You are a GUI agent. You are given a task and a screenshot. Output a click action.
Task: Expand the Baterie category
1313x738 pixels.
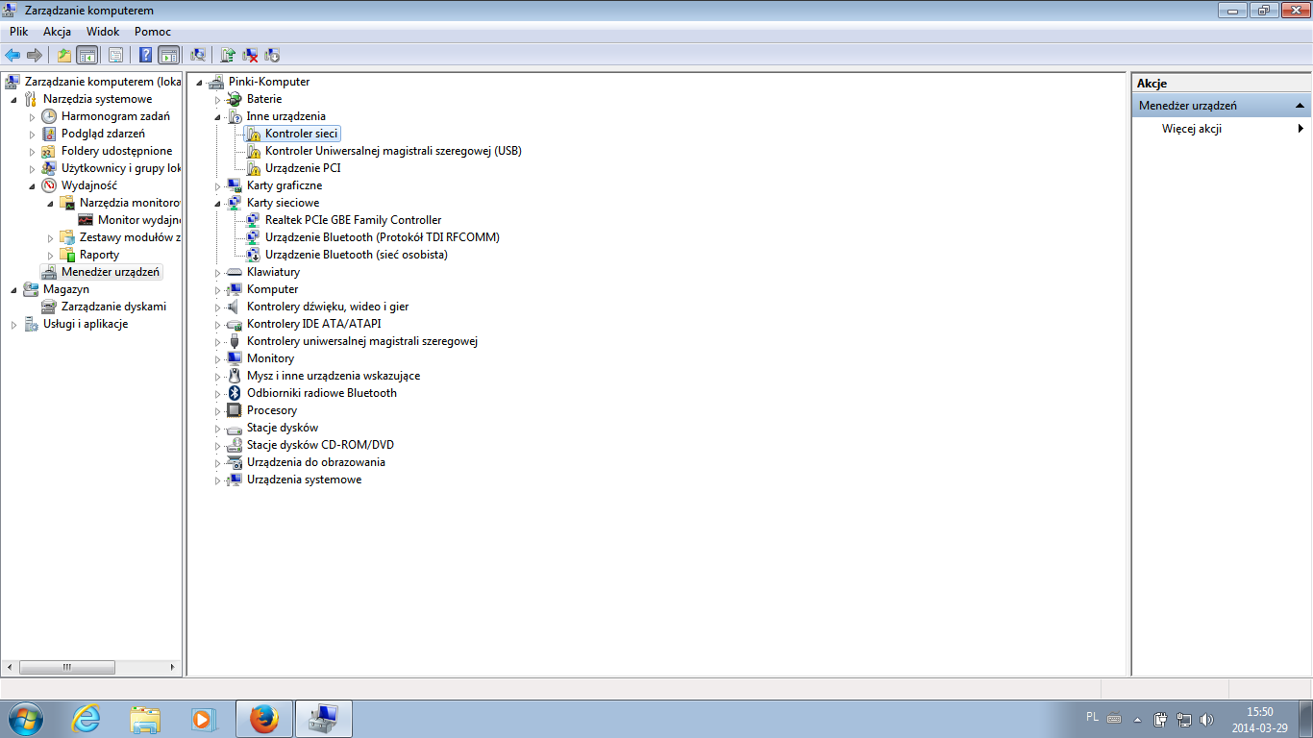tap(218, 100)
